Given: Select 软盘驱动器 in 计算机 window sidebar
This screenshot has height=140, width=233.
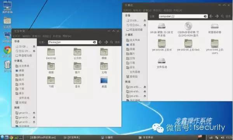Looking at the screenshot, I should pos(134,30).
